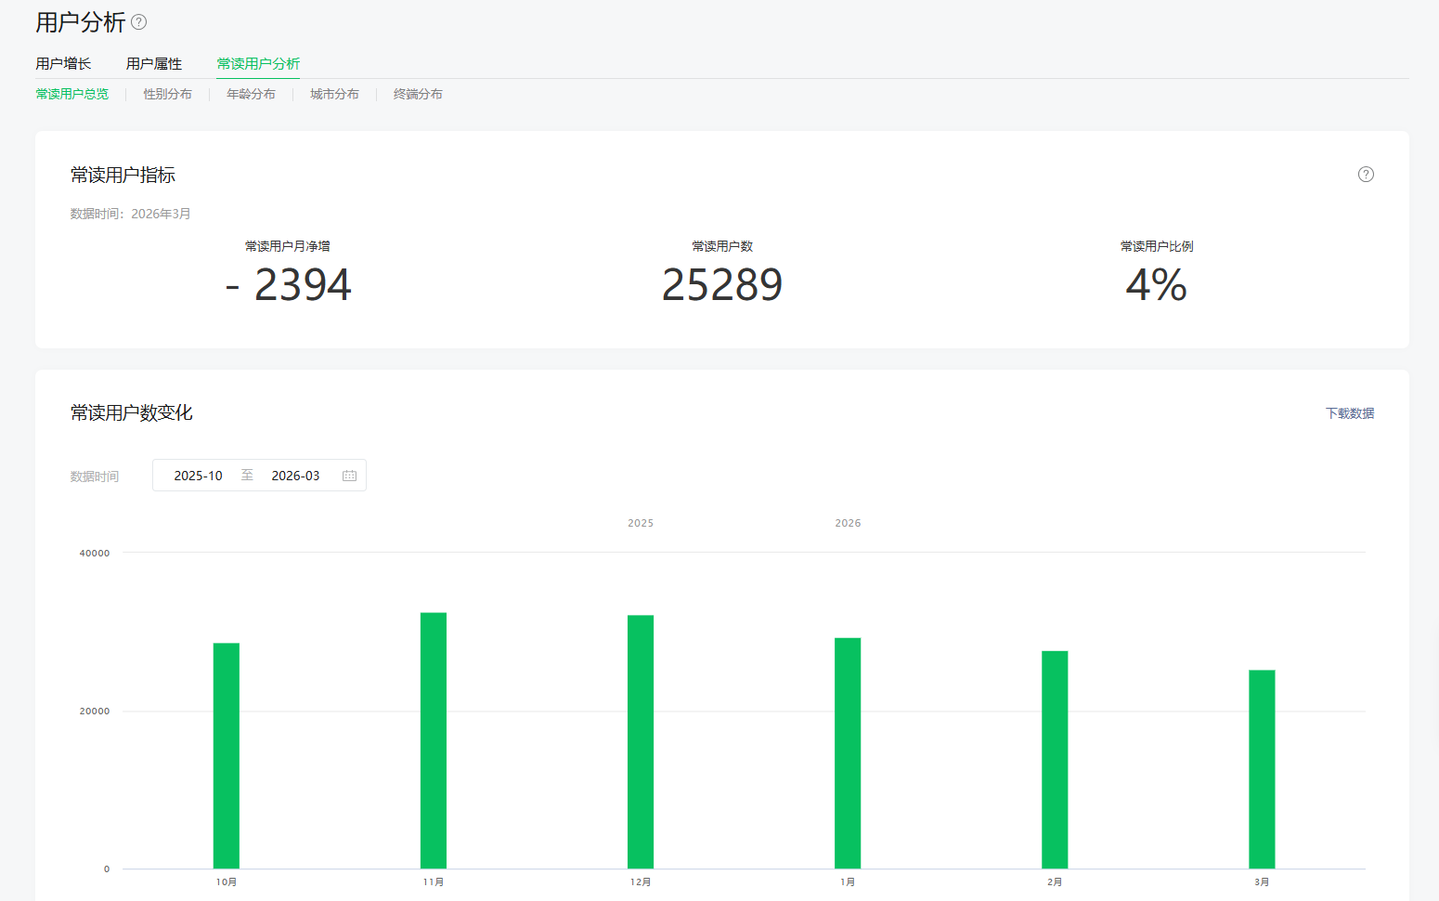The width and height of the screenshot is (1439, 901).
Task: Click end date 2026-03 field
Action: point(295,476)
